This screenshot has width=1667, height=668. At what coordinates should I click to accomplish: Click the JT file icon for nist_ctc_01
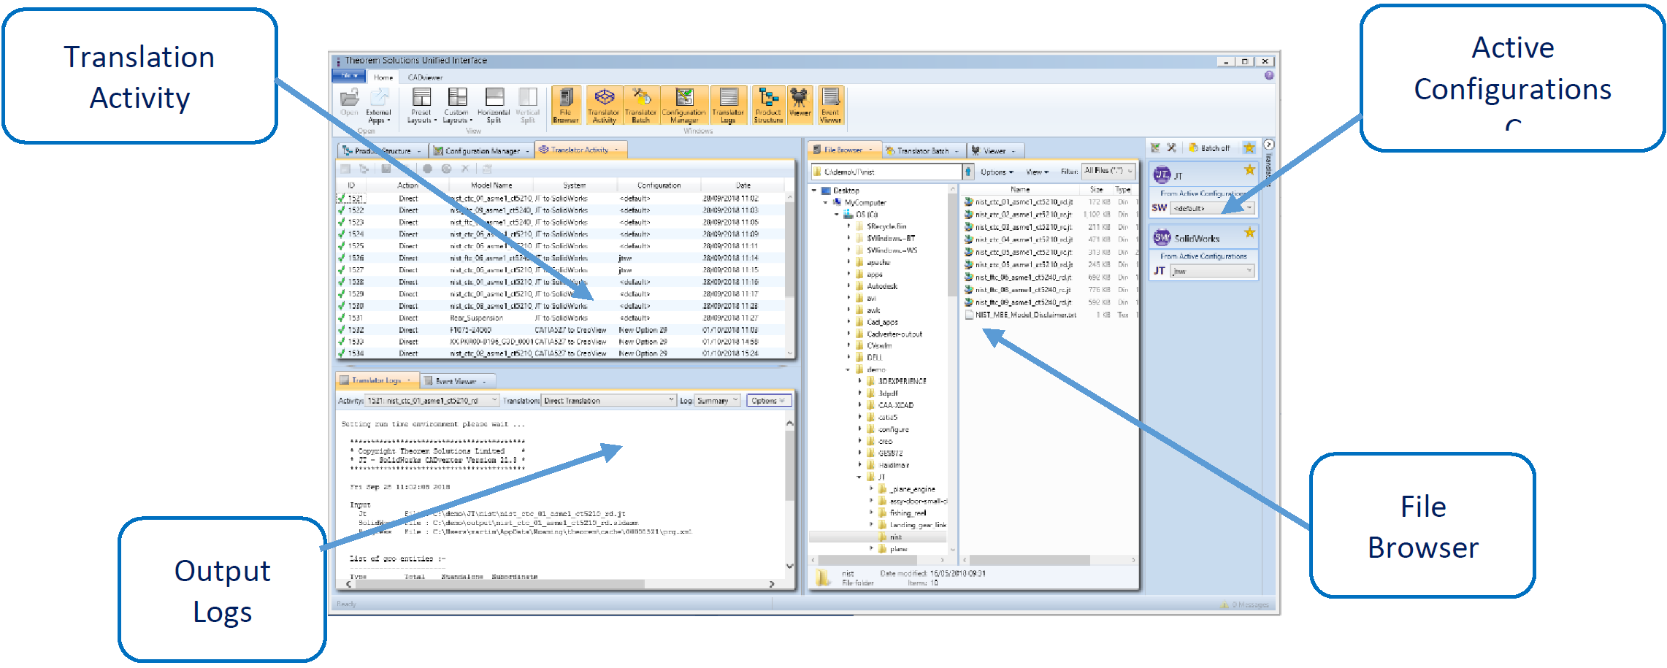point(968,202)
